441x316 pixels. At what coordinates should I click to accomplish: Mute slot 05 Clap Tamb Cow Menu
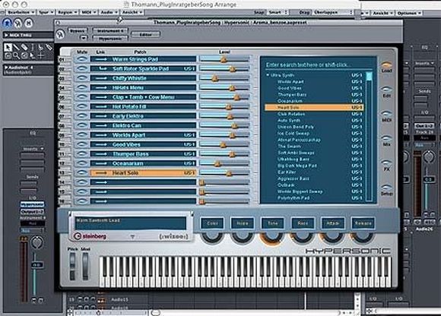pos(82,97)
